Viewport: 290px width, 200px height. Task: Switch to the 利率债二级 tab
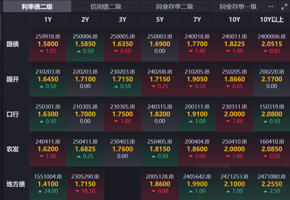[37, 7]
